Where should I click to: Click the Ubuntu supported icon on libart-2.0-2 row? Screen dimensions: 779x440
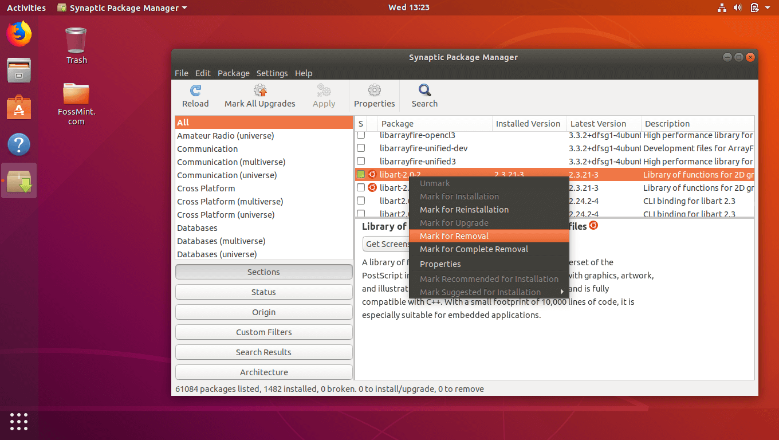pyautogui.click(x=372, y=174)
